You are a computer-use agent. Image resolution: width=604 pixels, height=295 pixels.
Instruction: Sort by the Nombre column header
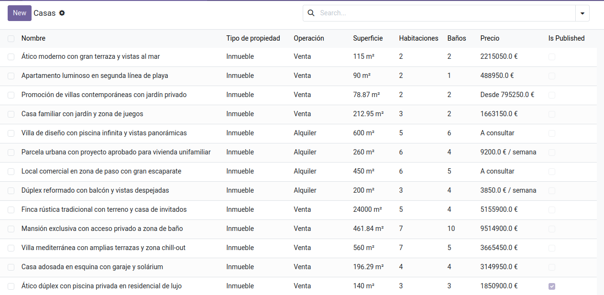[x=33, y=38]
